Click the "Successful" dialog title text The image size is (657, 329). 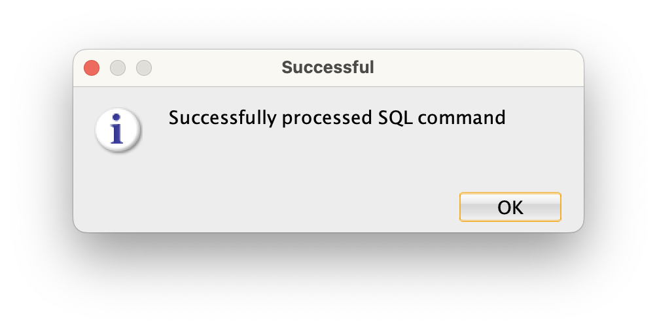coord(328,67)
